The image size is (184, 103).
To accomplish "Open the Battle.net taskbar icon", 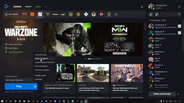I will [x=86, y=101].
